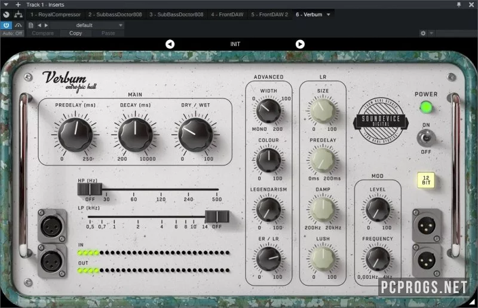This screenshot has height=308, width=478.
Task: Click the DRY / WET knob
Action: click(195, 135)
